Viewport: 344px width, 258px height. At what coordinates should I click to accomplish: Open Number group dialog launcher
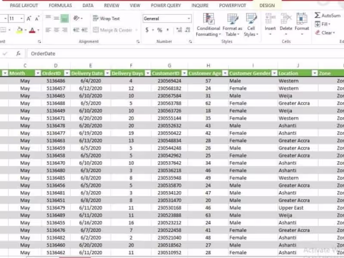pyautogui.click(x=190, y=41)
